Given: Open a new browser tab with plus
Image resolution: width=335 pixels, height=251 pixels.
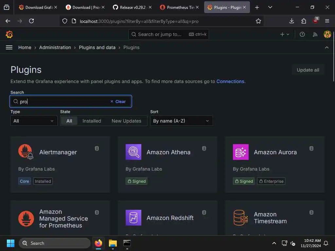Looking at the screenshot, I should [x=257, y=7].
